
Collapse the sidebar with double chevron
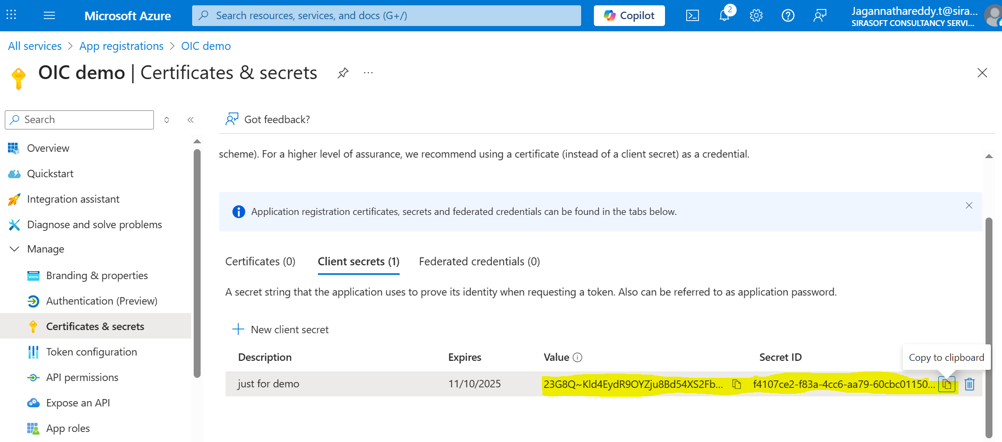[x=191, y=120]
